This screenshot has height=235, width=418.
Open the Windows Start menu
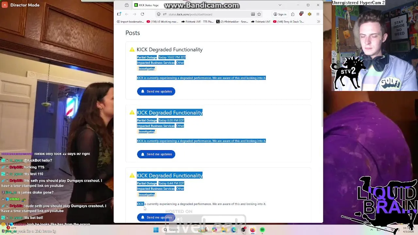[156, 230]
